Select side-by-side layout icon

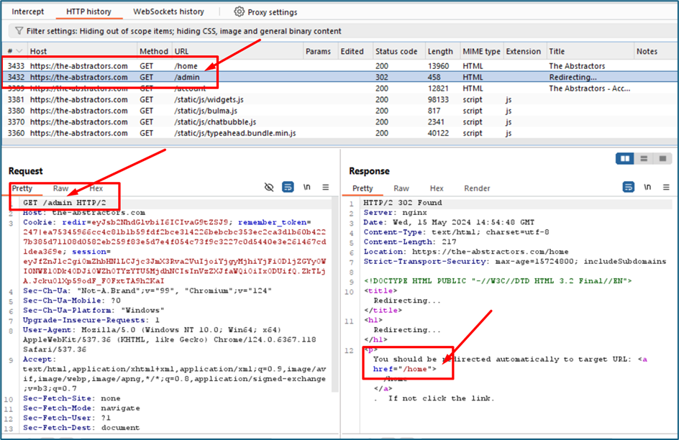tap(625, 159)
